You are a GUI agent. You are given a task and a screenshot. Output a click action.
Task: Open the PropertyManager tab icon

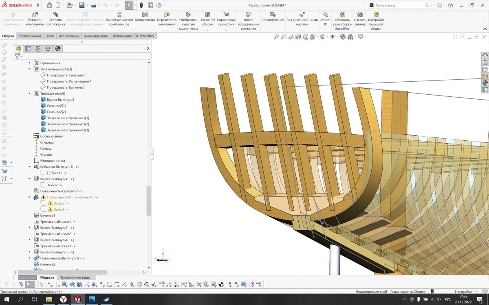click(28, 49)
